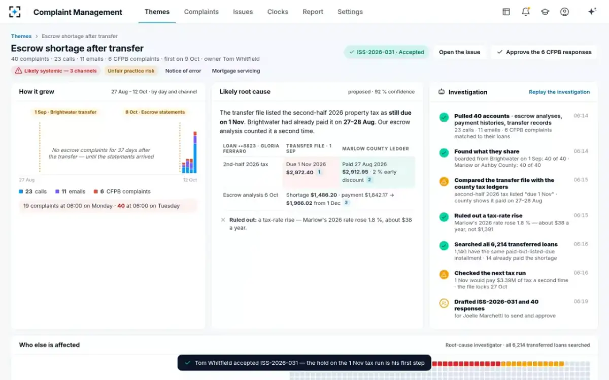Switch to the Themes tab in top navigation
This screenshot has width=609, height=380.
pyautogui.click(x=157, y=12)
